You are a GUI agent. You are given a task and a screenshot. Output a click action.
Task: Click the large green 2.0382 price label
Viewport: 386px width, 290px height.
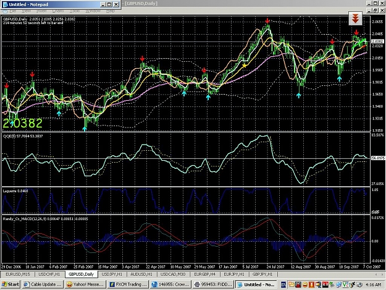(x=23, y=123)
